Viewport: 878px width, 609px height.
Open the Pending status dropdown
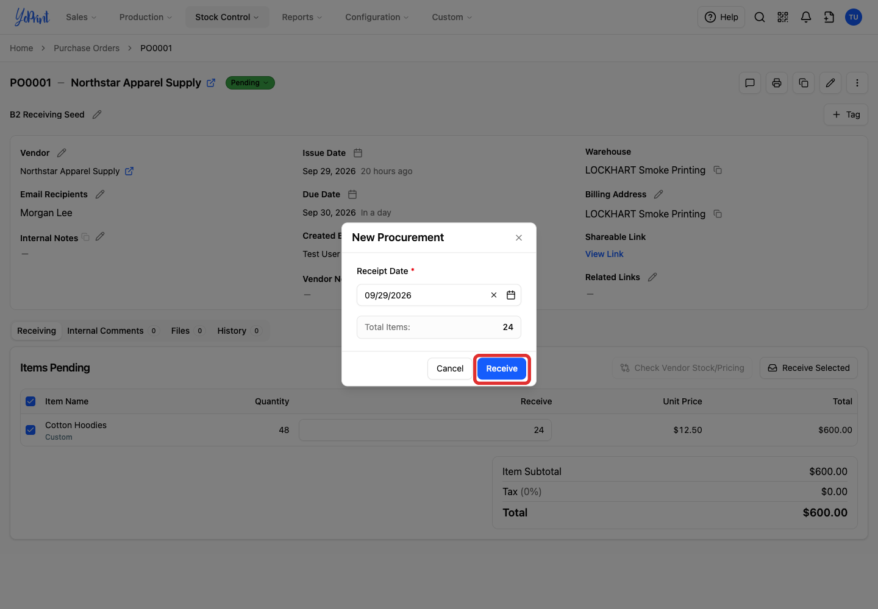tap(250, 83)
